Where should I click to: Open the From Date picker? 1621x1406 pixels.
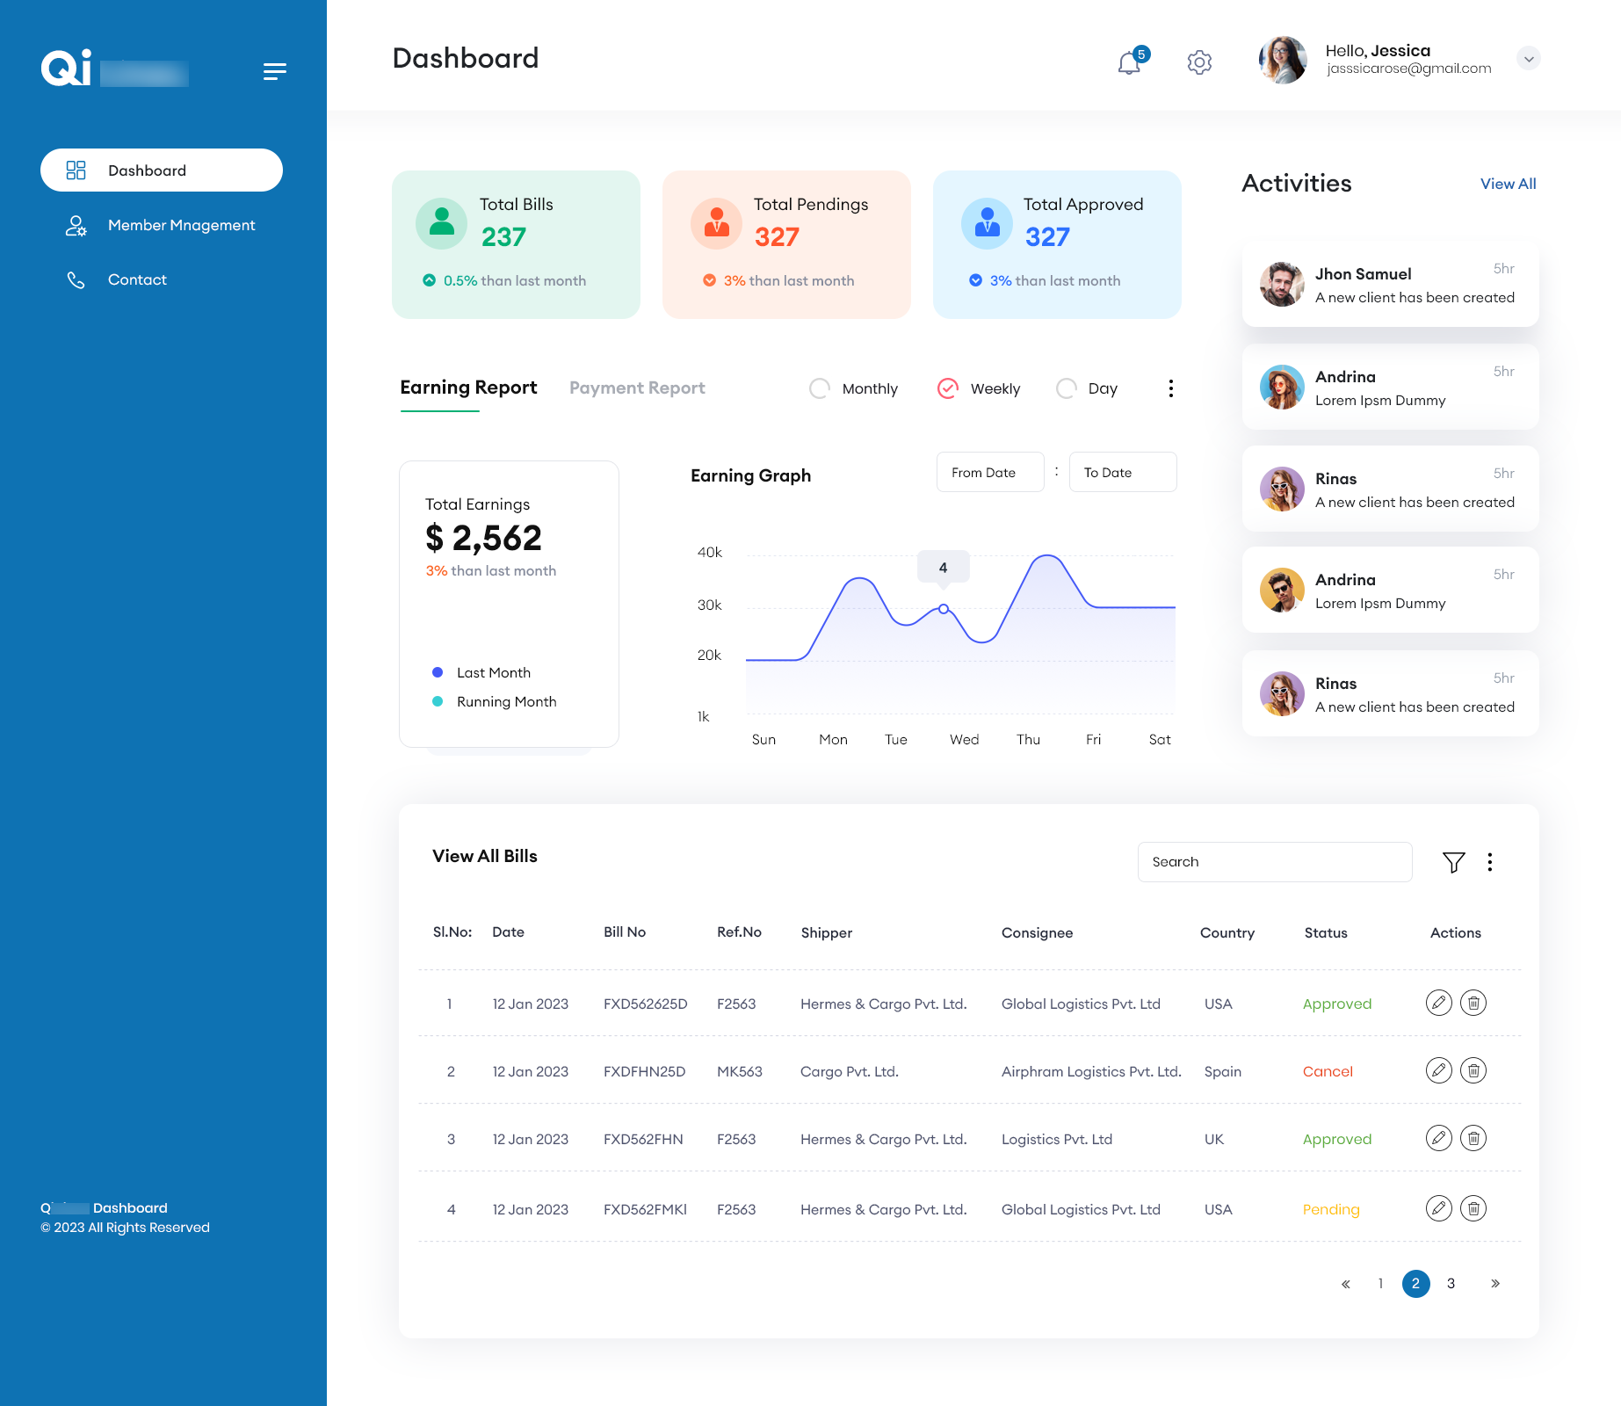pos(989,473)
